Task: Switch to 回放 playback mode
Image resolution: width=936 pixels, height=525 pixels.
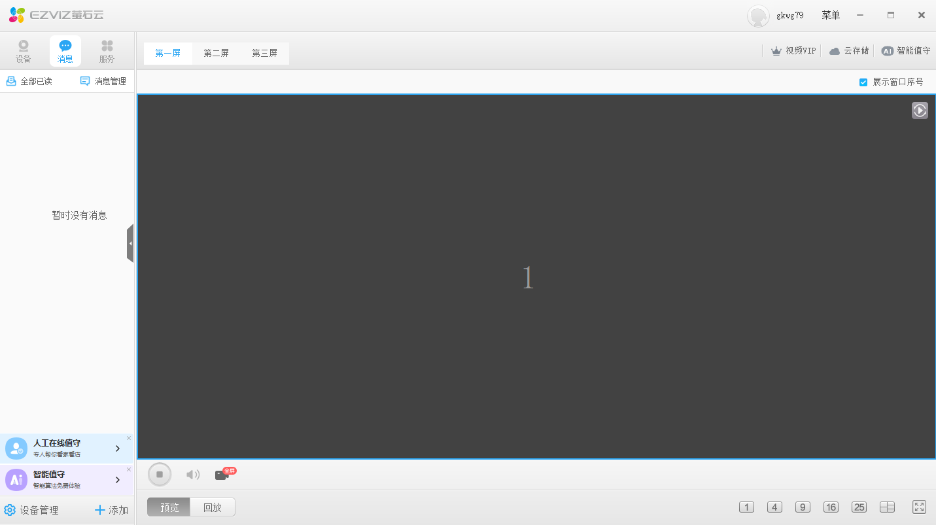Action: [213, 507]
